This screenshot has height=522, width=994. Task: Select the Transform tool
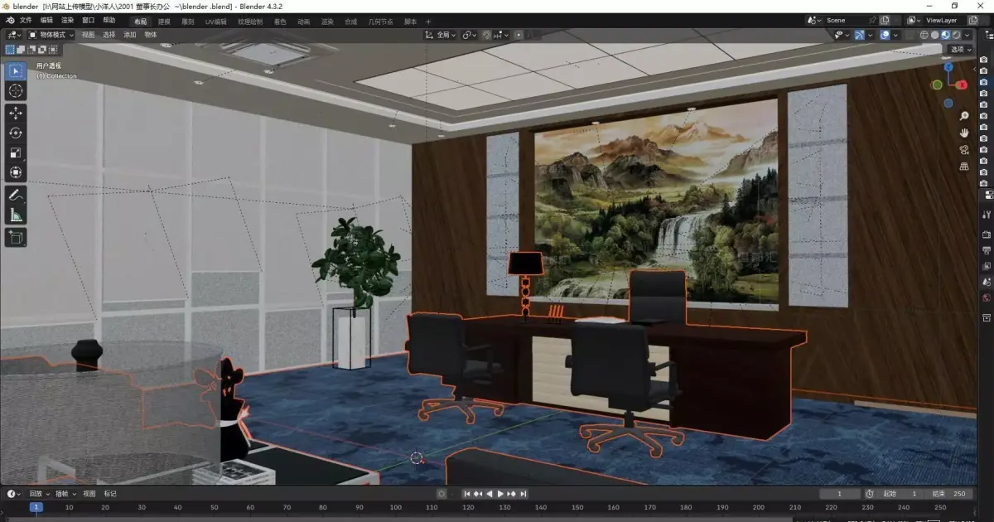[x=16, y=172]
